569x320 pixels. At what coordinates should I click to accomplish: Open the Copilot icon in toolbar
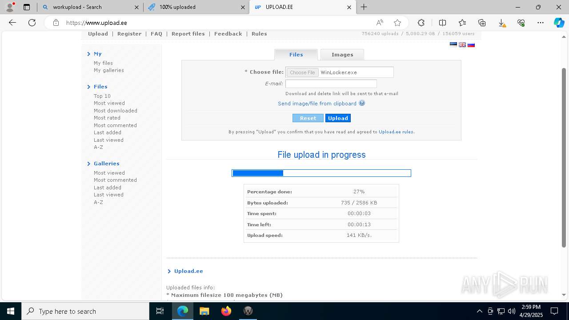tap(559, 23)
